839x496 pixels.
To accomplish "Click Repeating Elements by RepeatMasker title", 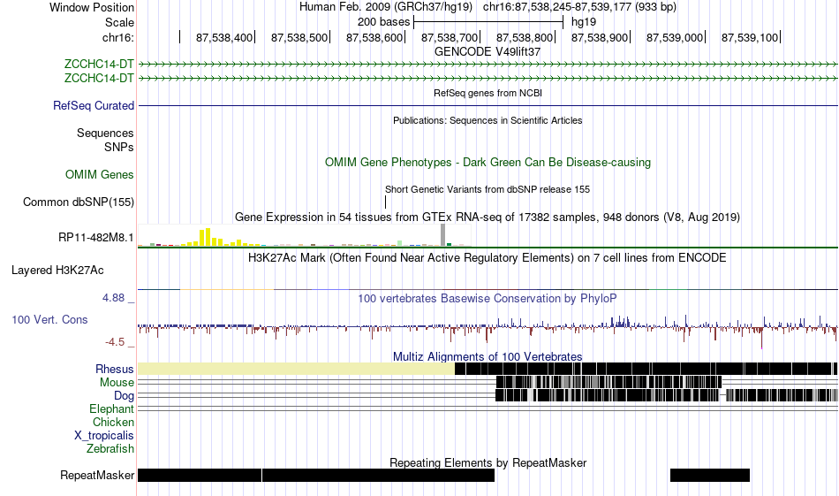I will (x=488, y=462).
